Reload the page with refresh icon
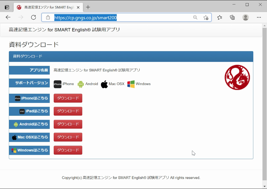 [x=33, y=17]
